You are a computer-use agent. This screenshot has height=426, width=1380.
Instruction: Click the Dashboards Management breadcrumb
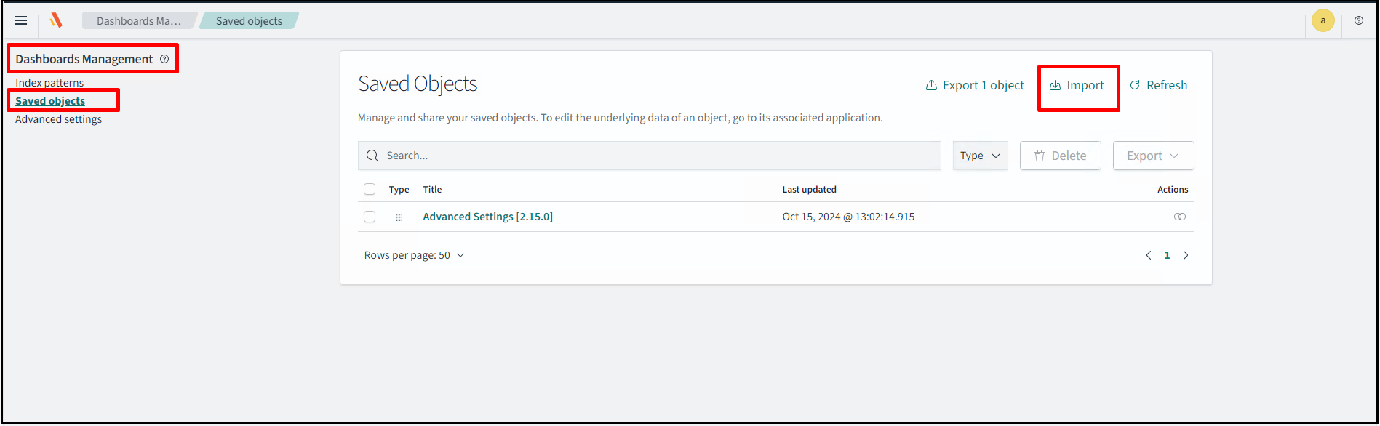click(x=138, y=21)
